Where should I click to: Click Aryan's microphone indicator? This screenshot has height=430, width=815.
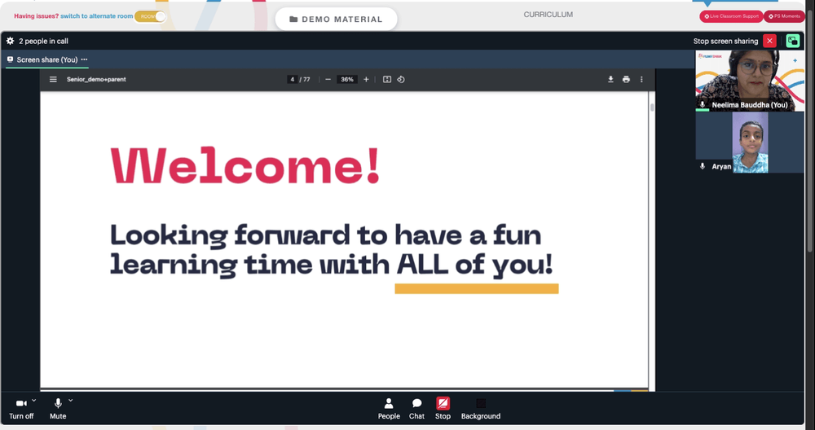coord(703,166)
